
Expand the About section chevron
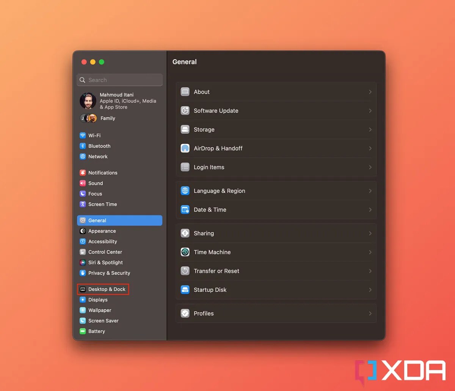tap(370, 91)
